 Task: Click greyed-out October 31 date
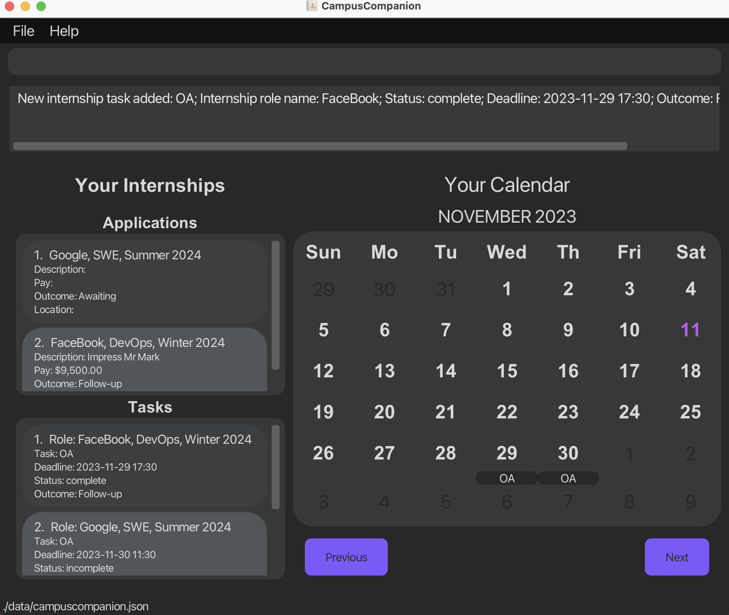click(445, 289)
